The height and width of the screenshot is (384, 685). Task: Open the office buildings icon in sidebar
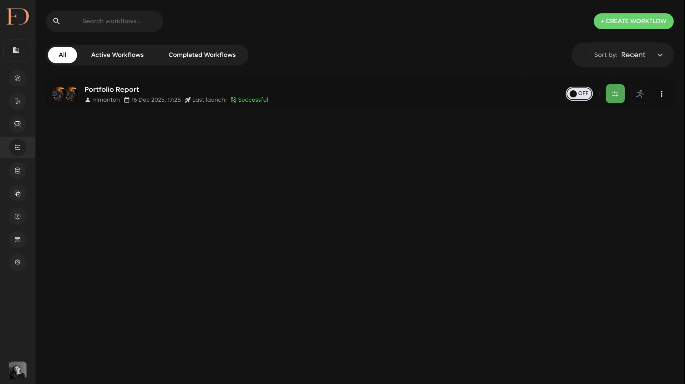tap(17, 101)
